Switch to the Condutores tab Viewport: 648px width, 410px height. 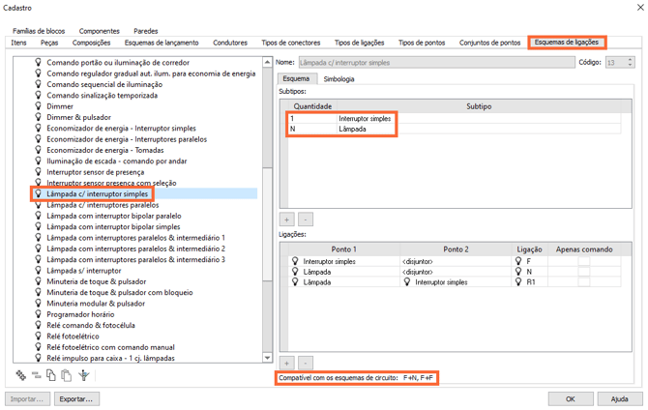click(x=230, y=43)
